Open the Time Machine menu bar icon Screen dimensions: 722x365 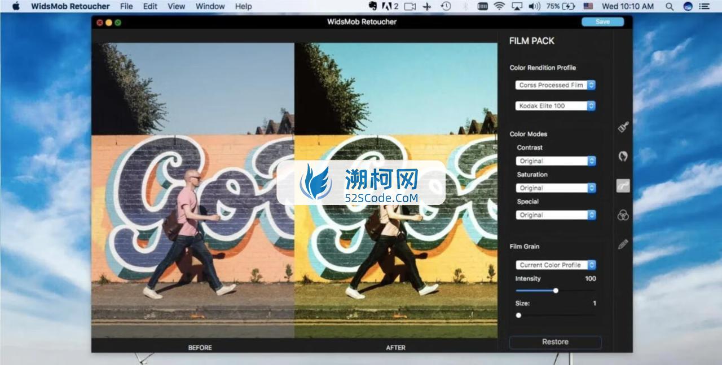[x=446, y=6]
